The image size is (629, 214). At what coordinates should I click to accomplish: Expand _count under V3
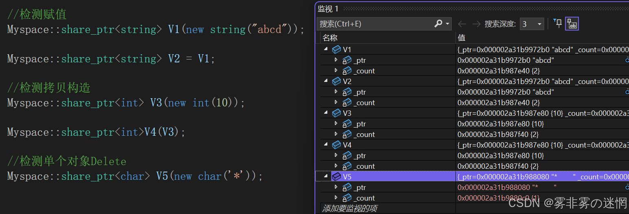click(x=336, y=134)
